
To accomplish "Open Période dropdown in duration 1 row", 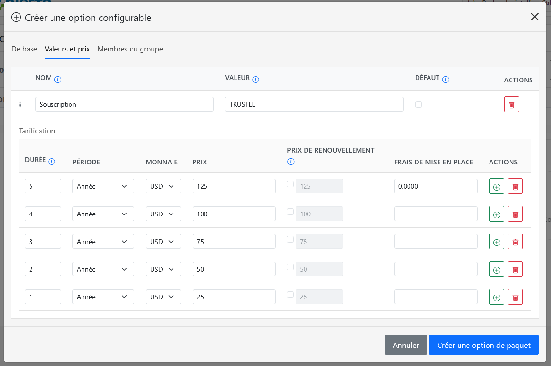I will point(103,297).
